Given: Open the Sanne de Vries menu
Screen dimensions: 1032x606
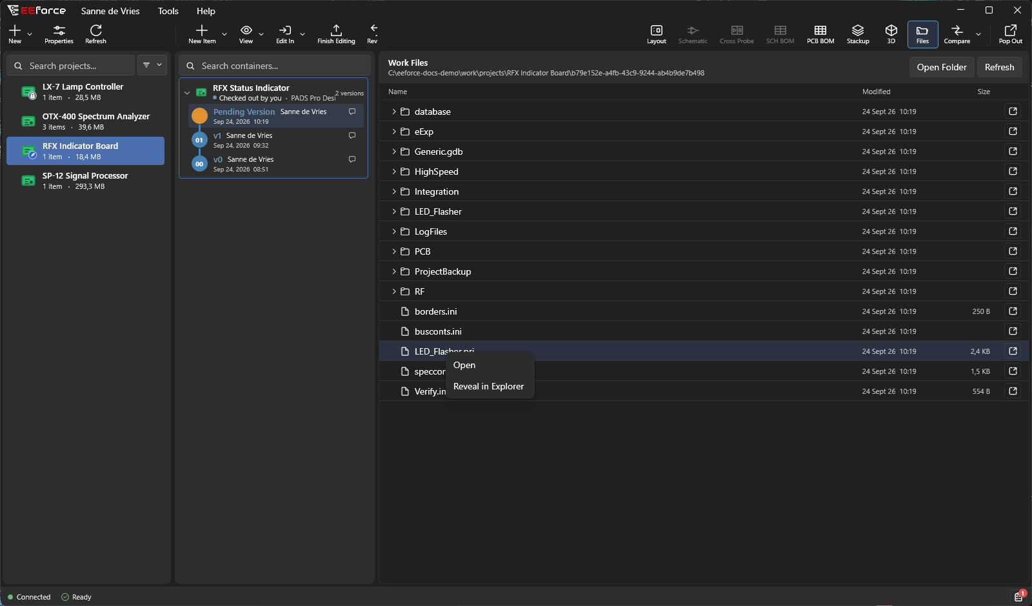Looking at the screenshot, I should tap(110, 11).
